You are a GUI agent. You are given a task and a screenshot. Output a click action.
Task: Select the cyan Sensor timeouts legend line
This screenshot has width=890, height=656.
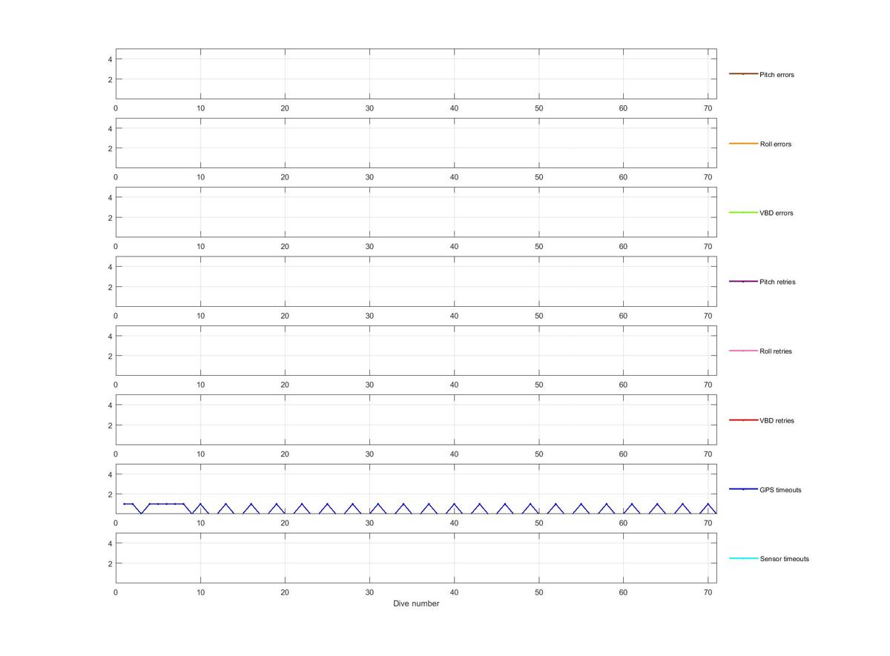pos(743,558)
